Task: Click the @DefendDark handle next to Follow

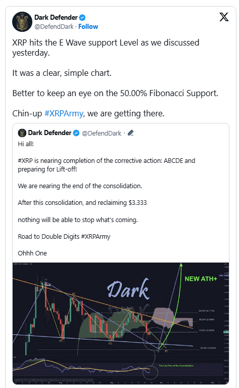Action: (x=54, y=26)
